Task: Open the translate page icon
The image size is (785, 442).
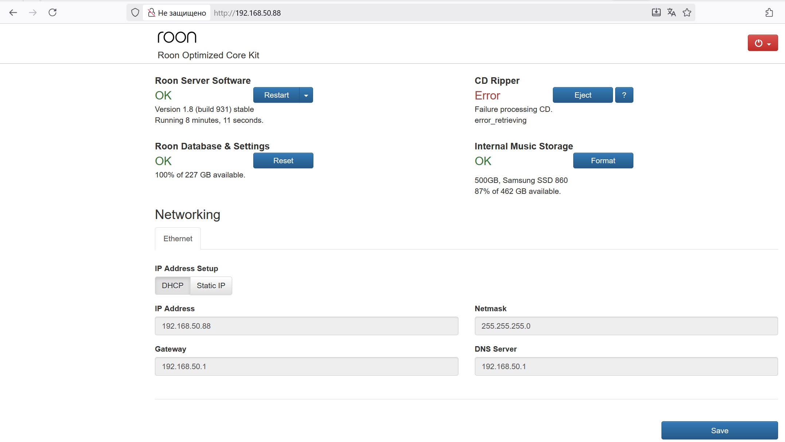Action: pos(671,13)
